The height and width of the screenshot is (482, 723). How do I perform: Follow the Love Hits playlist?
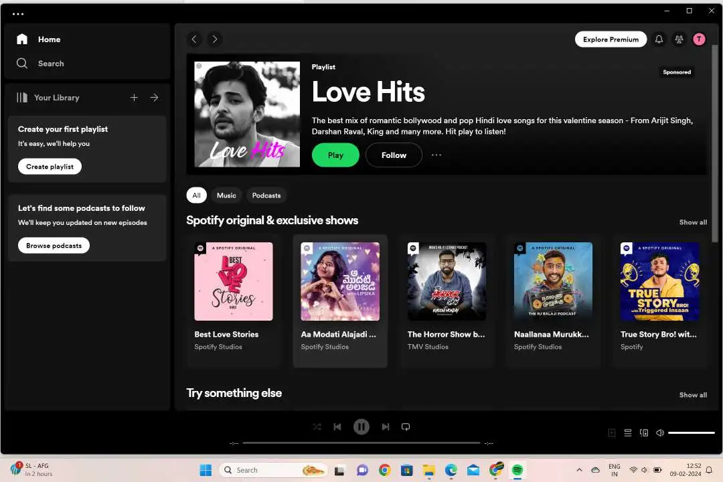click(x=394, y=155)
